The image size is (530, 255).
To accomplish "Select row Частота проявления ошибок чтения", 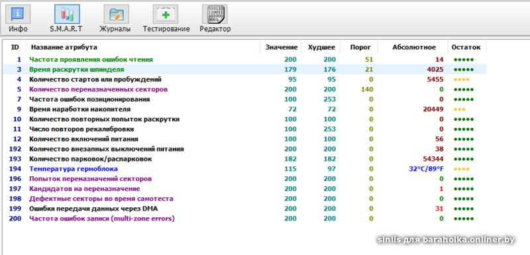I will (245, 60).
